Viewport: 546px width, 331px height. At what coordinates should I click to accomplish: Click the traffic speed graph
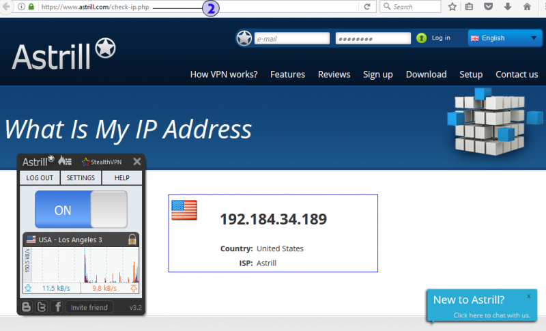81,265
